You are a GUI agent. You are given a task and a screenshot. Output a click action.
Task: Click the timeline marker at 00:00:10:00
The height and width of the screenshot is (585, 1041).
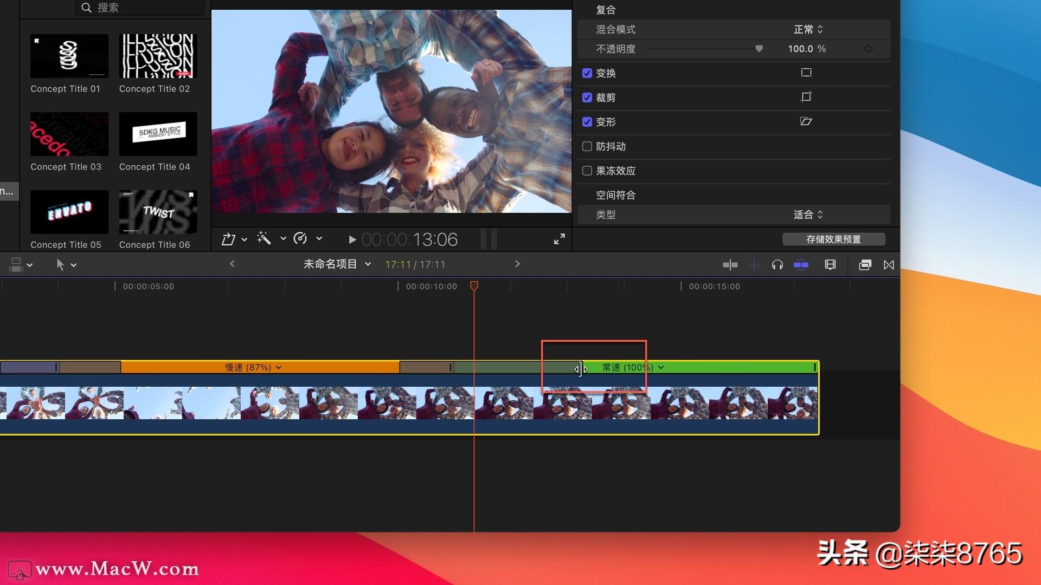click(399, 287)
